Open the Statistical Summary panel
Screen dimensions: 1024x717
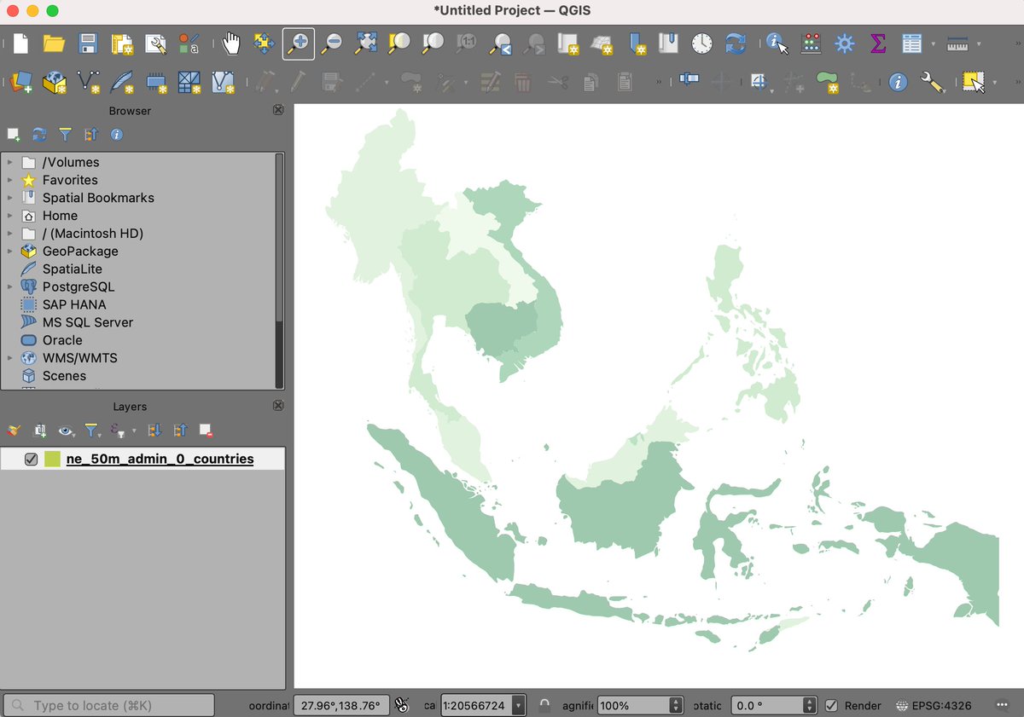click(879, 43)
